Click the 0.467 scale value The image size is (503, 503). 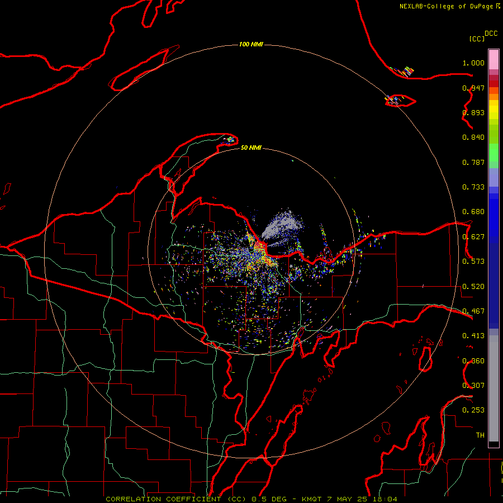[x=473, y=311]
